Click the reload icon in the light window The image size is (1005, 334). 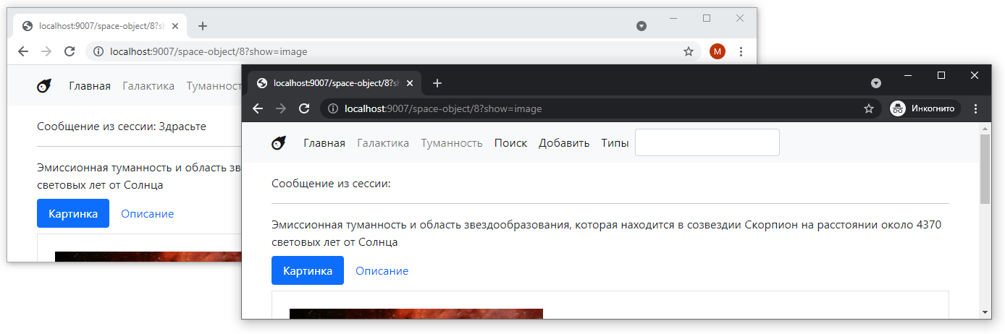pos(70,51)
